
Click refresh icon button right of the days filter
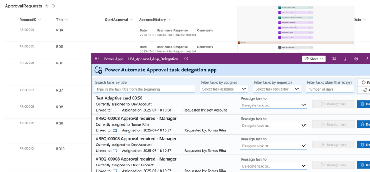[364, 83]
